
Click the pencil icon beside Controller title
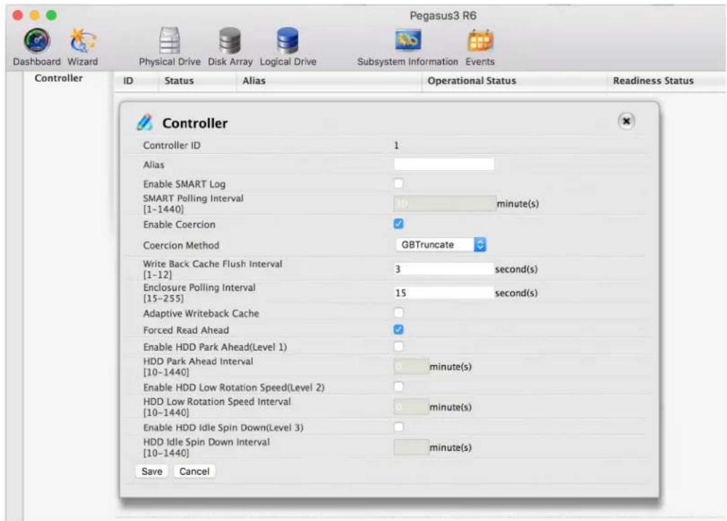[x=145, y=123]
